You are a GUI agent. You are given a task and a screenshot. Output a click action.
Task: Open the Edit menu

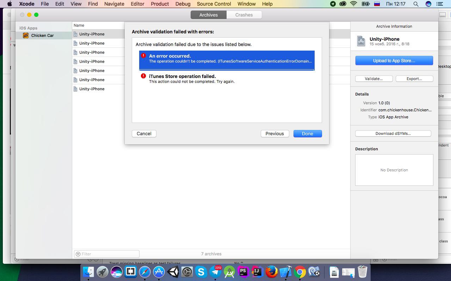pos(60,4)
